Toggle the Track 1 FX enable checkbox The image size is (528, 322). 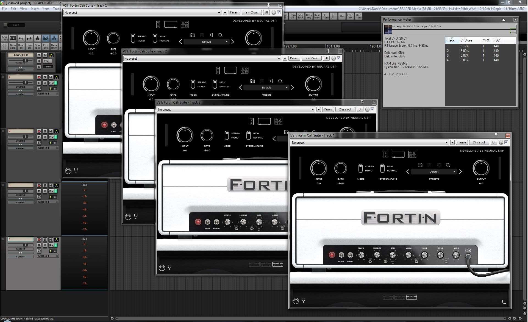click(x=279, y=12)
